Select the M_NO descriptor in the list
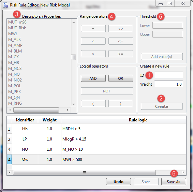 pyautogui.click(x=14, y=74)
